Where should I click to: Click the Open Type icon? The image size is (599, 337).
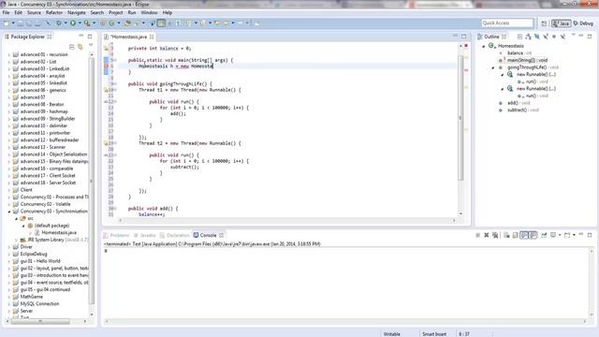pos(127,23)
